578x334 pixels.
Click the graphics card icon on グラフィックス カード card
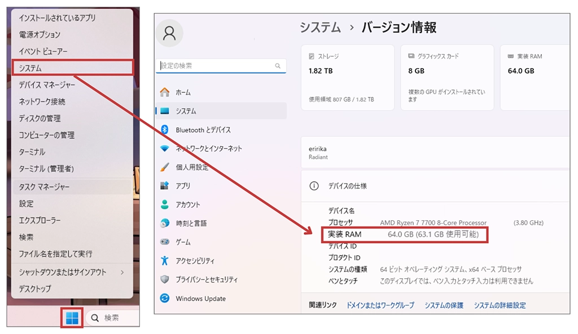411,56
